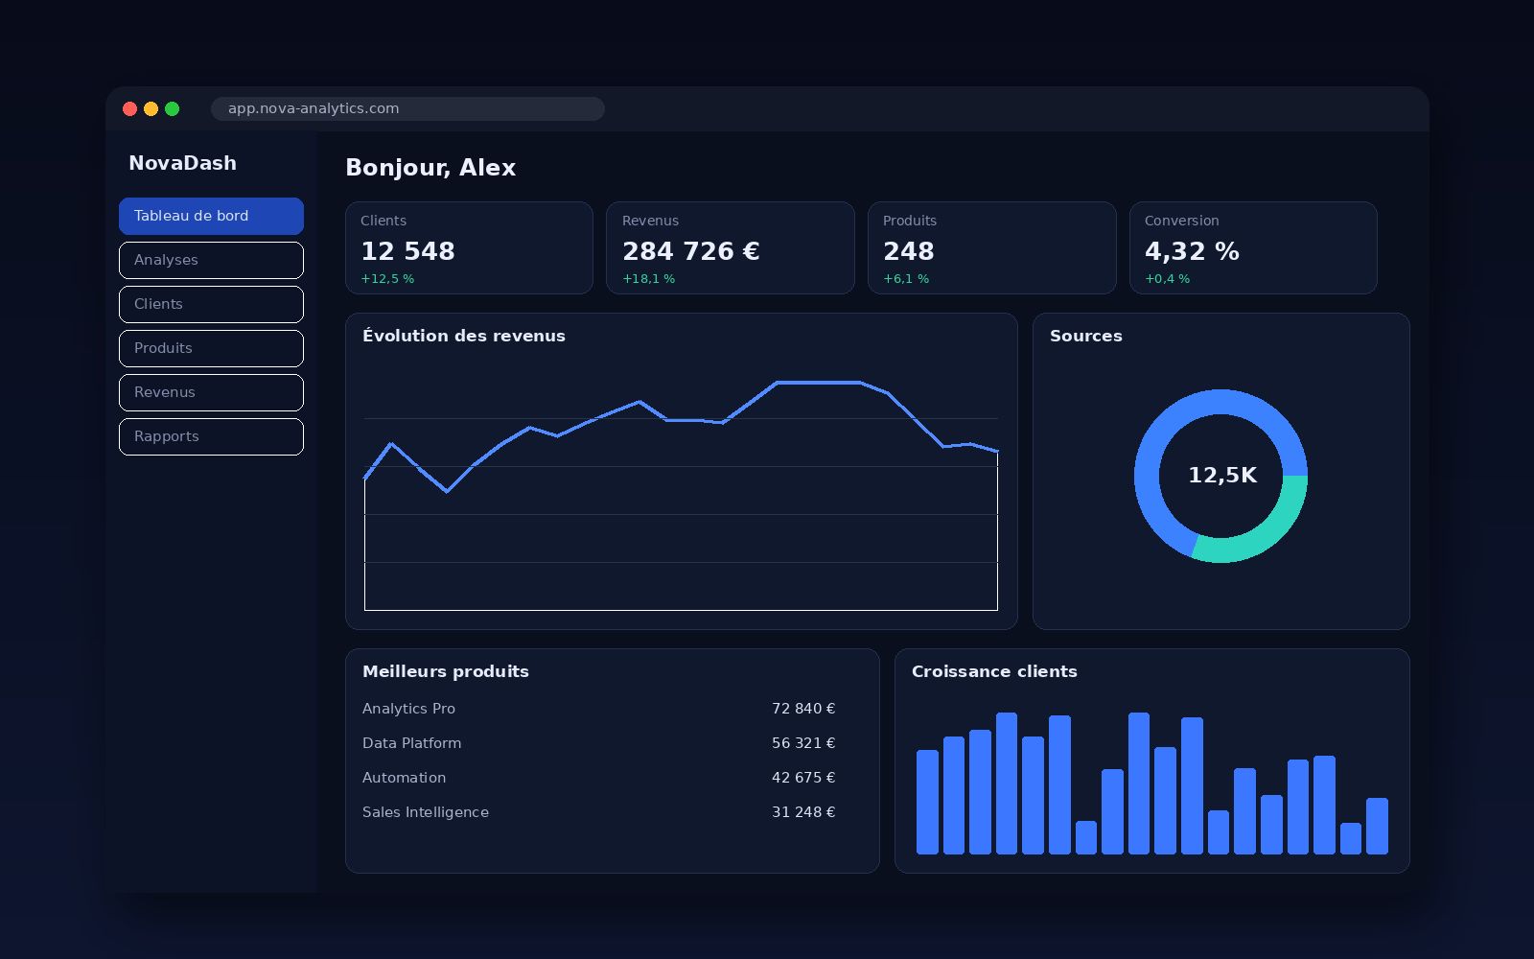Click the NovaDash logo text
The width and height of the screenshot is (1534, 959).
click(182, 163)
